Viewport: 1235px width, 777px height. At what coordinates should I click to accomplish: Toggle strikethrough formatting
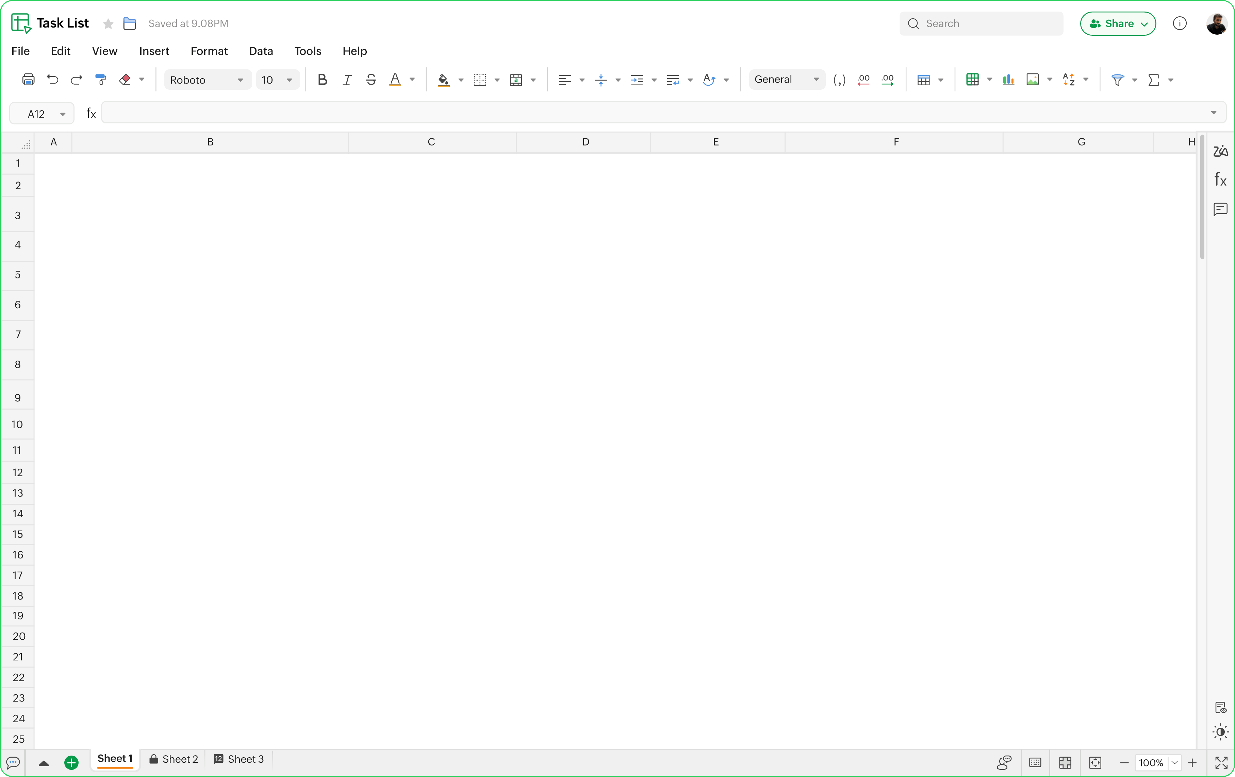tap(371, 80)
